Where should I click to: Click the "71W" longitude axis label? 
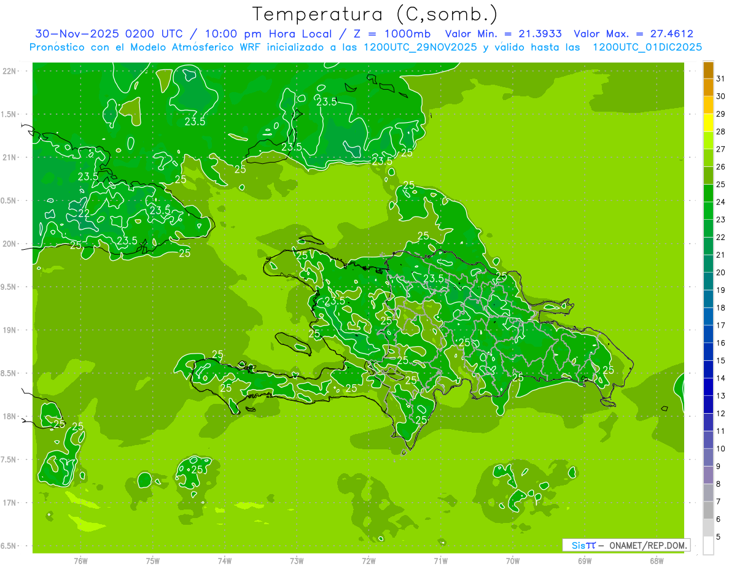[x=440, y=561]
